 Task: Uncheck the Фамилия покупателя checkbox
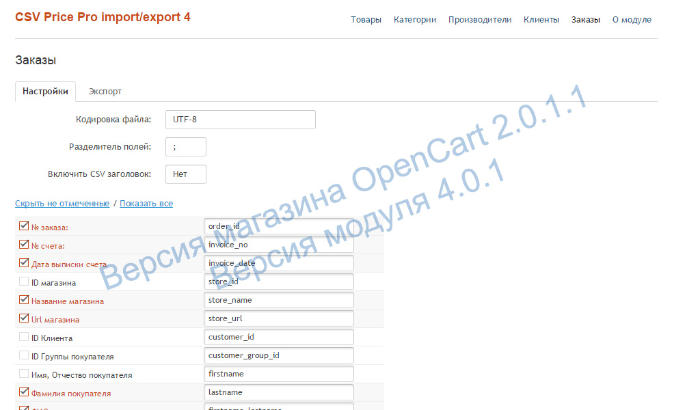pos(24,393)
